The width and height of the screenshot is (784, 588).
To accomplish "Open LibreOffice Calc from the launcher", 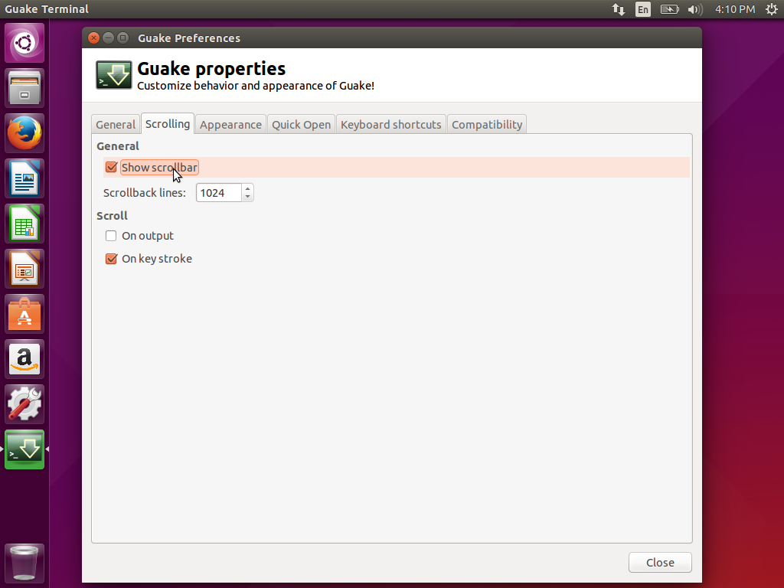I will pos(24,223).
